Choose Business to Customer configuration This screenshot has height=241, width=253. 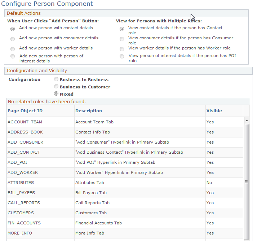(56, 87)
